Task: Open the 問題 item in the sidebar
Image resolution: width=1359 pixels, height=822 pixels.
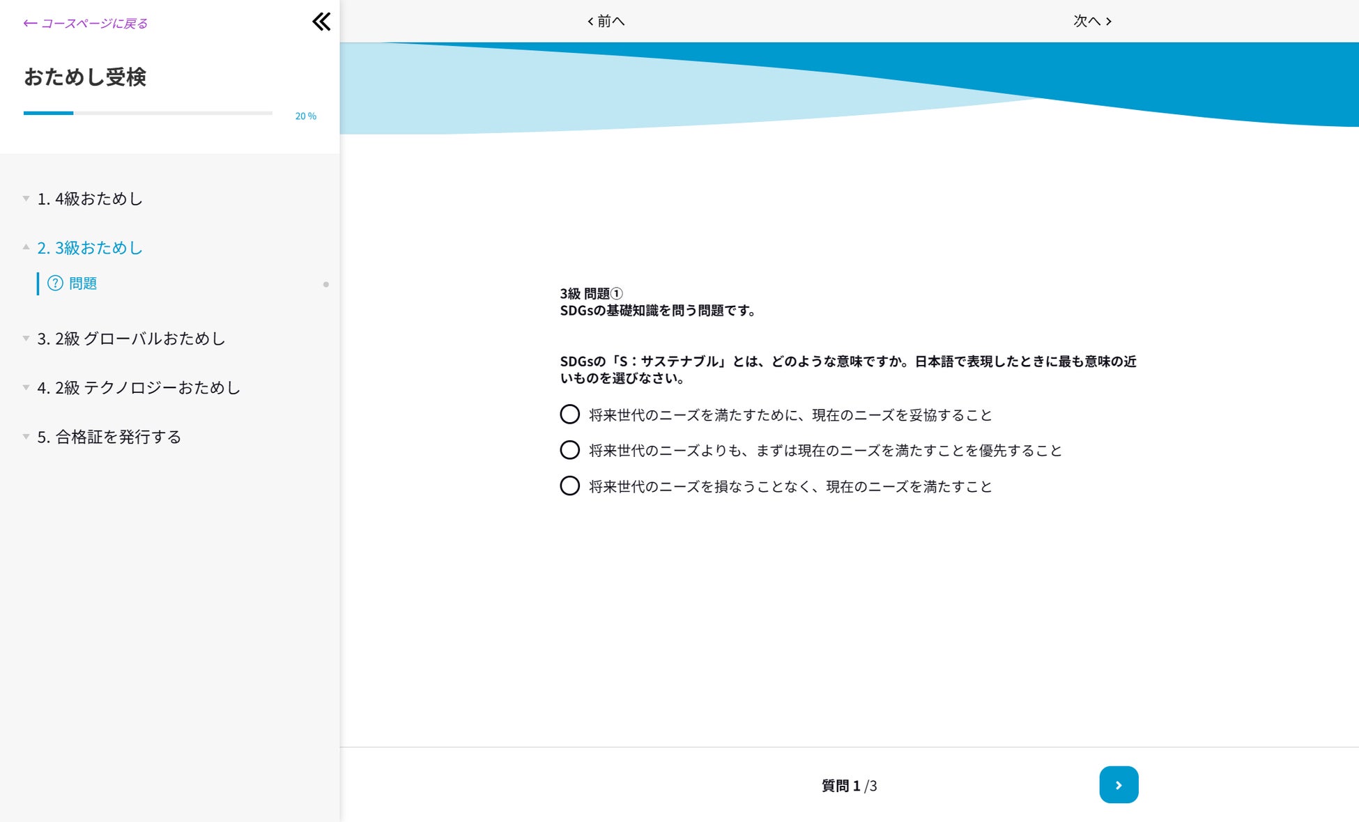Action: coord(82,284)
